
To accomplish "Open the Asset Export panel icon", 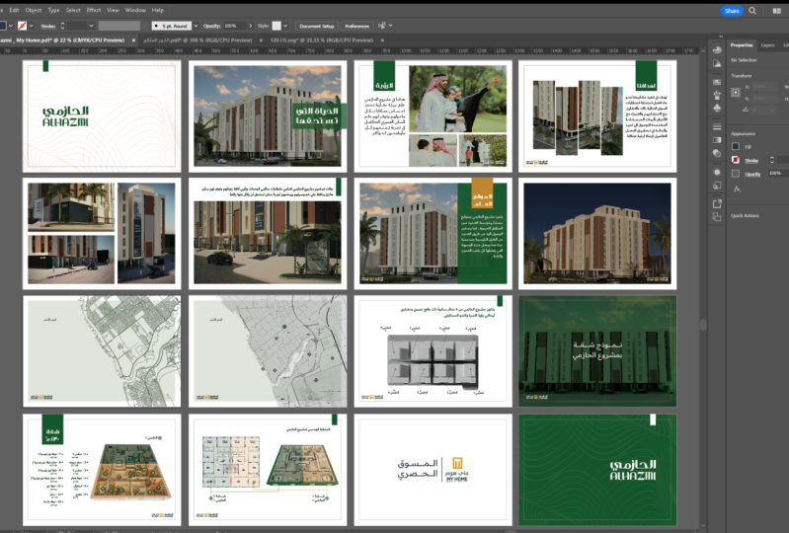I will tap(717, 203).
